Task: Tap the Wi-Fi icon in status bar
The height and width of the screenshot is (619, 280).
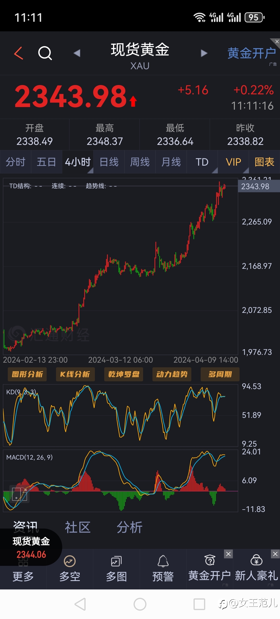Action: pos(199,17)
